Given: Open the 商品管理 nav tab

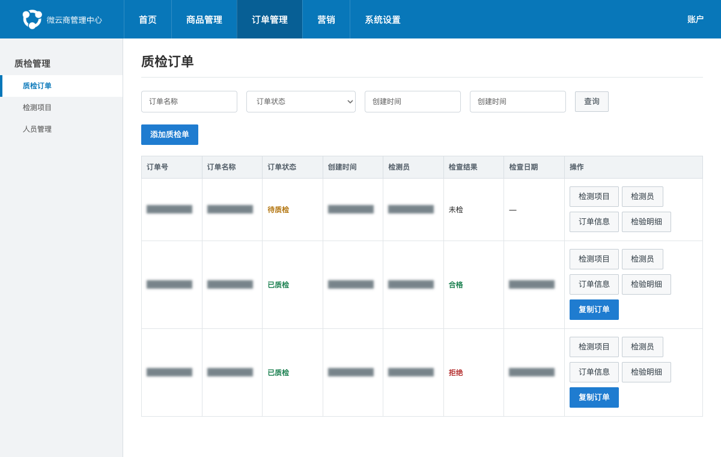Looking at the screenshot, I should (x=204, y=19).
